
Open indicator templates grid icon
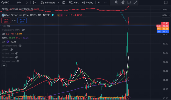click(63, 2)
